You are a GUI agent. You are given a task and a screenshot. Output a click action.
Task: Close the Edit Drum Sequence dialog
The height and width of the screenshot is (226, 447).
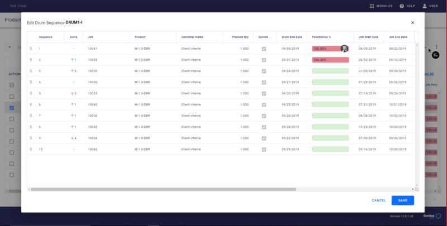[413, 22]
